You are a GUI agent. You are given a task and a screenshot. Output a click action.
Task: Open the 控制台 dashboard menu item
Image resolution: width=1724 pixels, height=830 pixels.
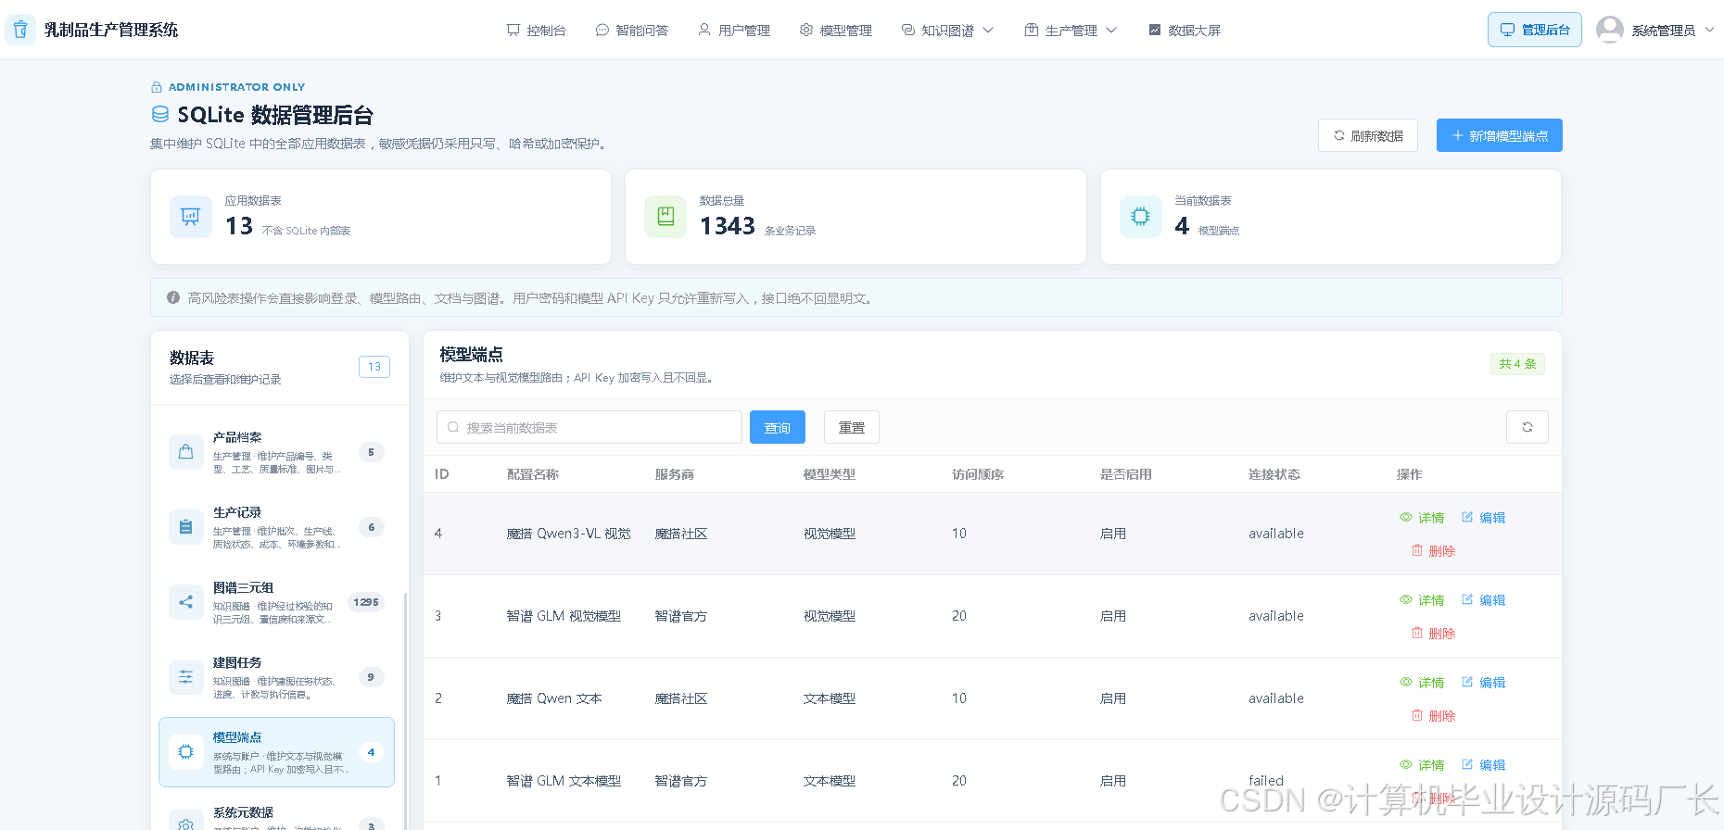click(536, 31)
